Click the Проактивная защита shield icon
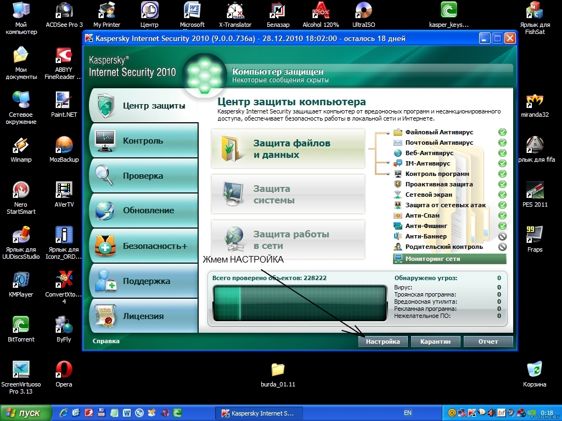Viewport: 562px width, 421px height. [x=398, y=184]
